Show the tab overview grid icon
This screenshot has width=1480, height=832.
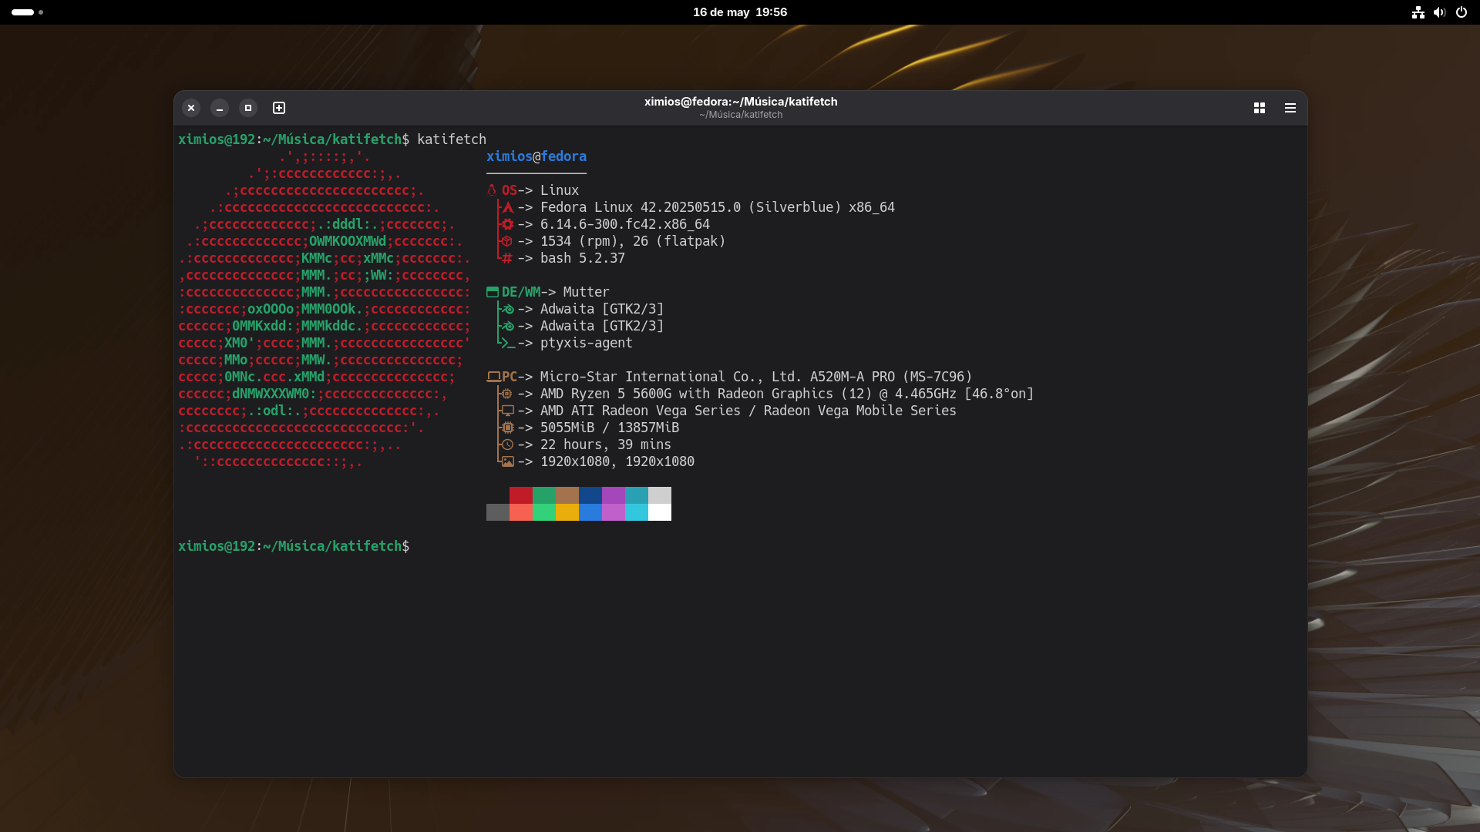click(1259, 108)
